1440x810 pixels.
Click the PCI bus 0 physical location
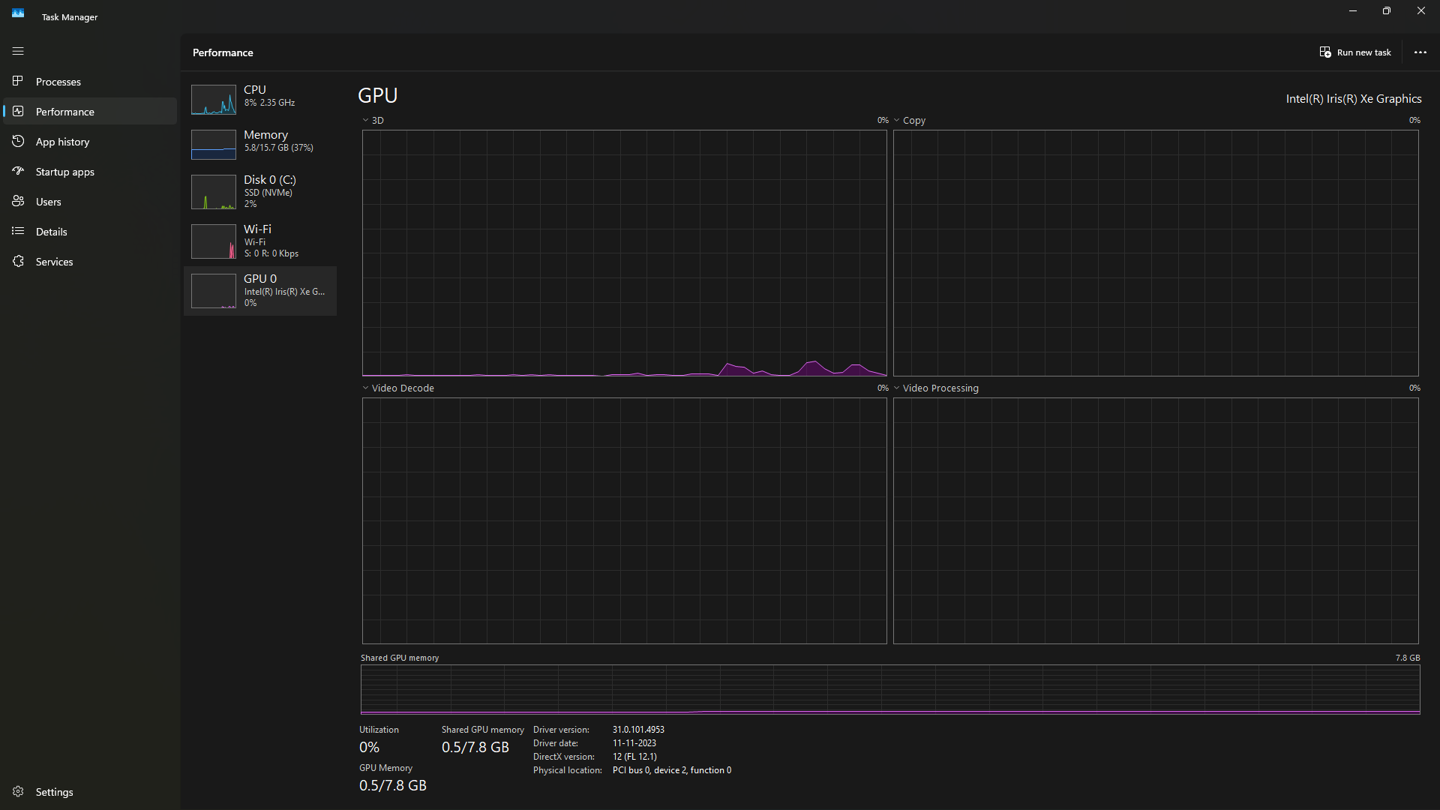tap(672, 770)
